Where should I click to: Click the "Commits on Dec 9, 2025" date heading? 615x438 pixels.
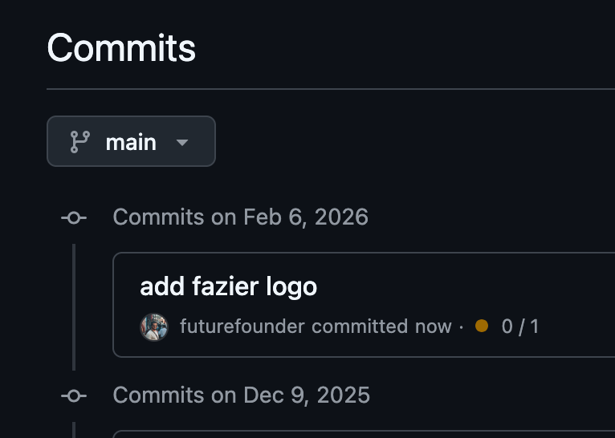coord(241,395)
